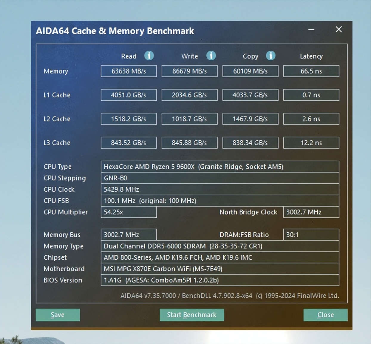Click the Memory Type label
371x344 pixels.
[64, 246]
